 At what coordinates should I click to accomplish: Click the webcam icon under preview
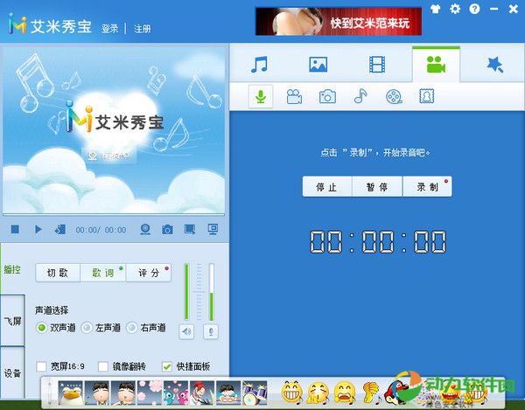pyautogui.click(x=147, y=230)
